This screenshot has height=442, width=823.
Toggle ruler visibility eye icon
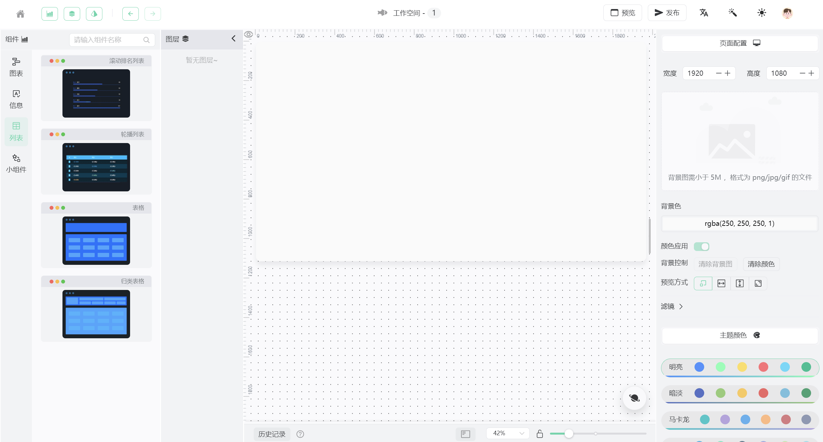click(x=248, y=34)
